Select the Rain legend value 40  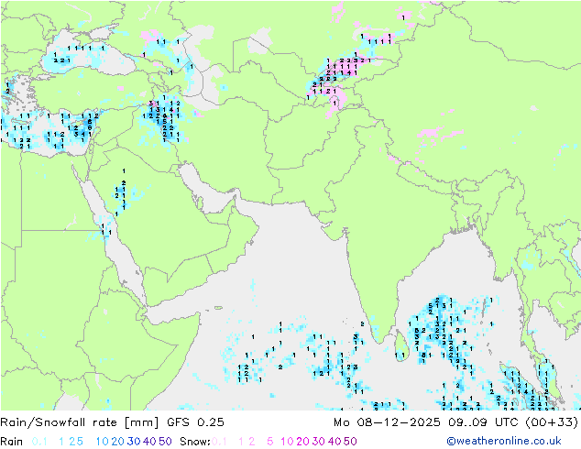149,442
